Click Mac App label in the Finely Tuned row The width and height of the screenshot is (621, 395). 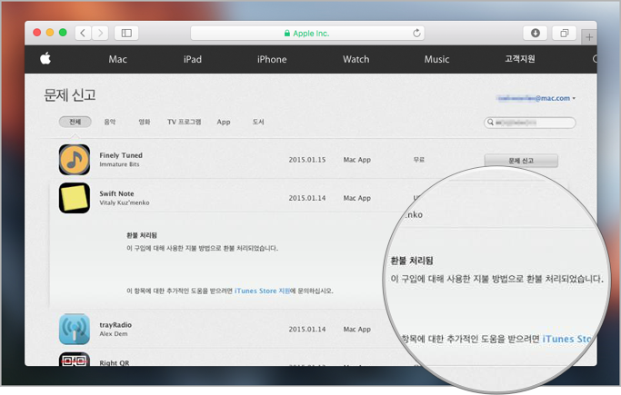coord(356,160)
